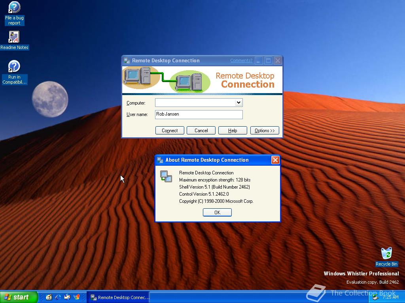This screenshot has width=405, height=303.
Task: Confirm the About dialog with OK
Action: [x=217, y=213]
